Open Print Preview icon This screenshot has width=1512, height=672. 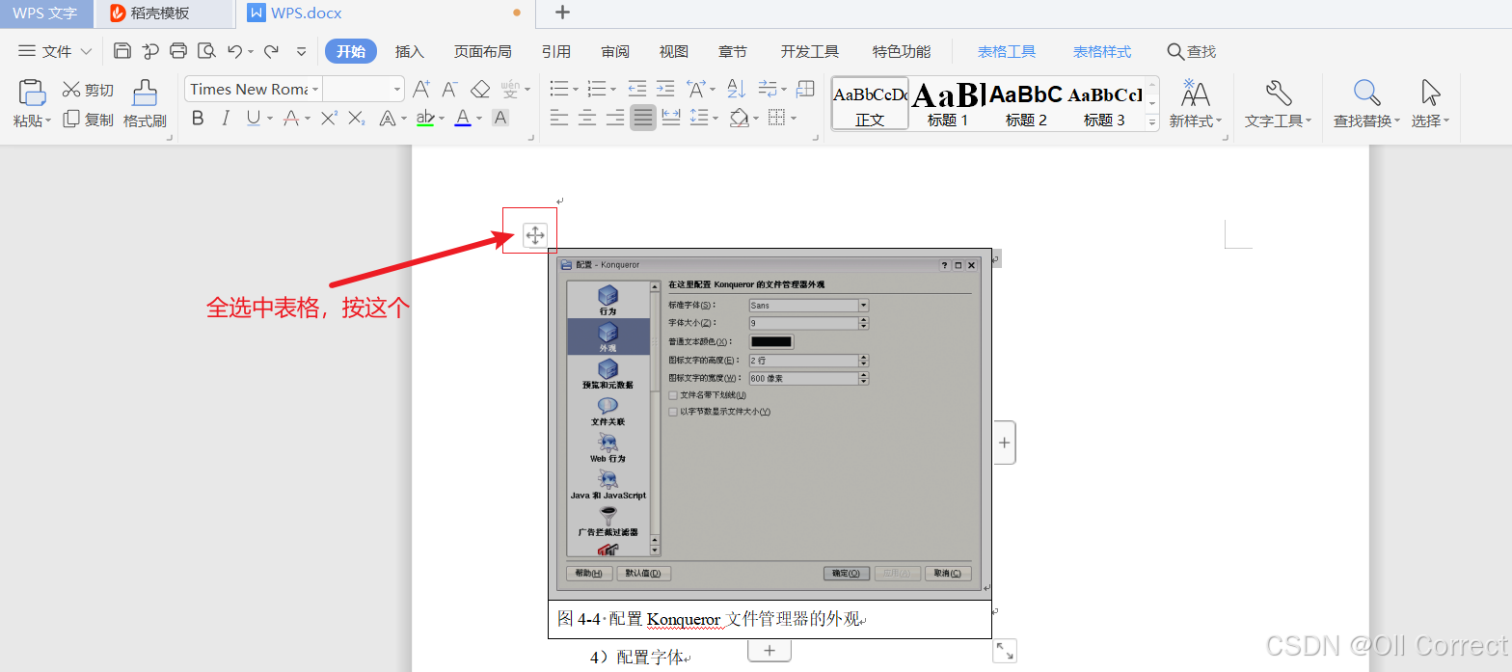coord(205,51)
